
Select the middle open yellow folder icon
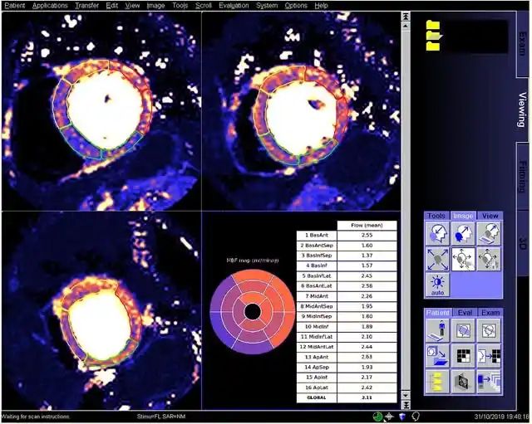[434, 35]
